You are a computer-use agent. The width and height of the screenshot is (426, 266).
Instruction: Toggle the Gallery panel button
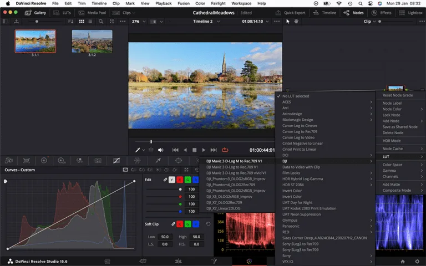click(x=35, y=13)
